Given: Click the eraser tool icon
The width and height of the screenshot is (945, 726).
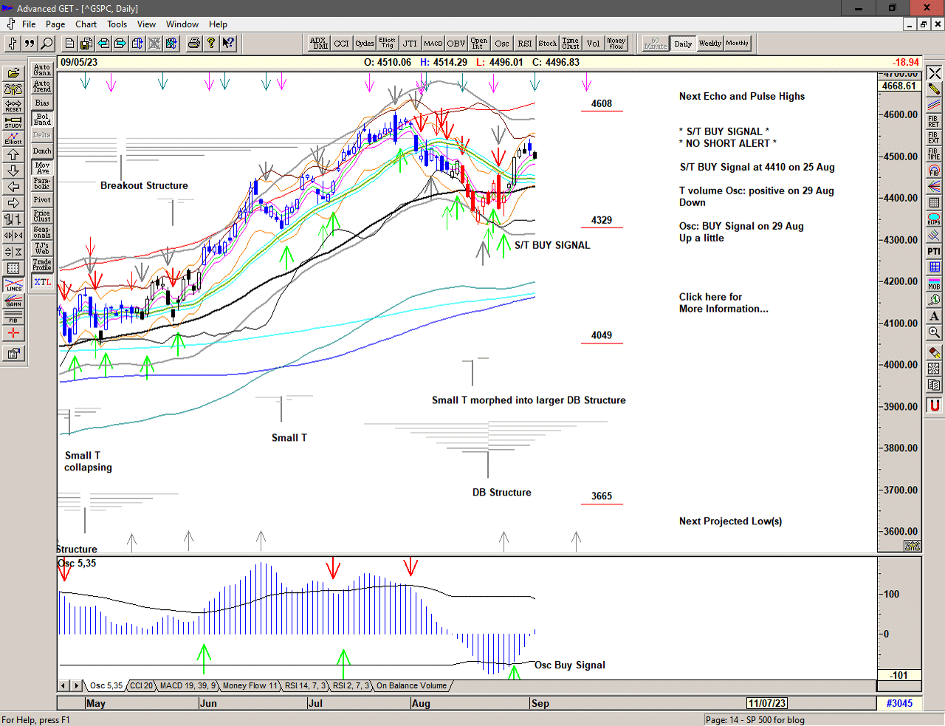Looking at the screenshot, I should (x=934, y=352).
